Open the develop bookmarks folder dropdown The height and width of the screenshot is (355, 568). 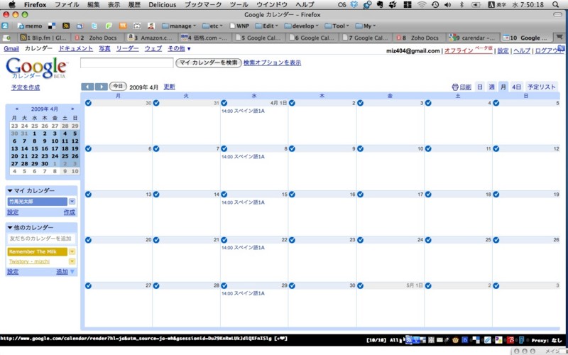[x=301, y=26]
